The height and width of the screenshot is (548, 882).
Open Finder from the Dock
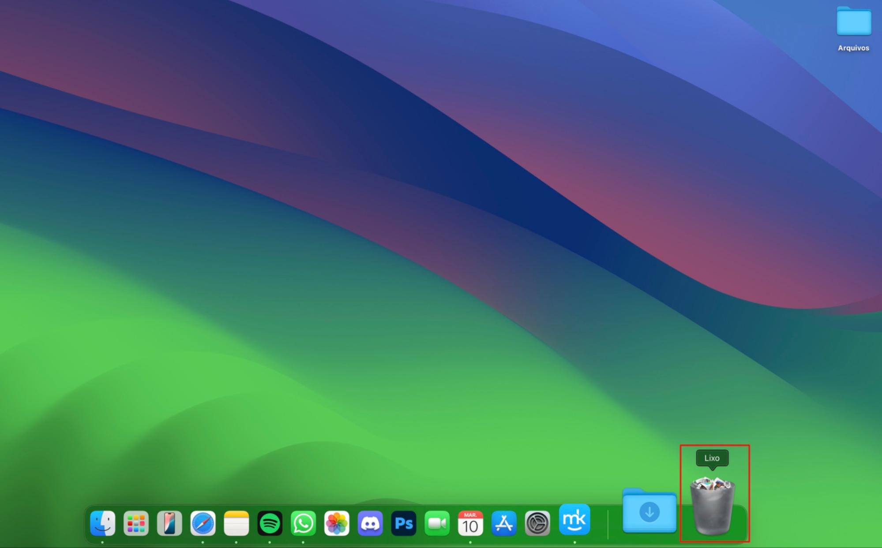pos(102,524)
